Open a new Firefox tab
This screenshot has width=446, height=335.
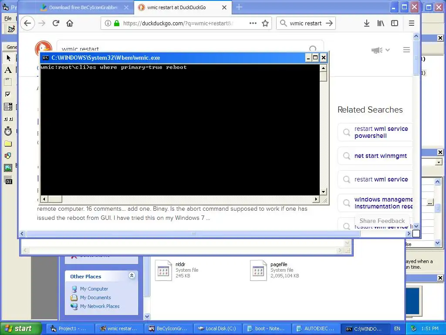(239, 7)
